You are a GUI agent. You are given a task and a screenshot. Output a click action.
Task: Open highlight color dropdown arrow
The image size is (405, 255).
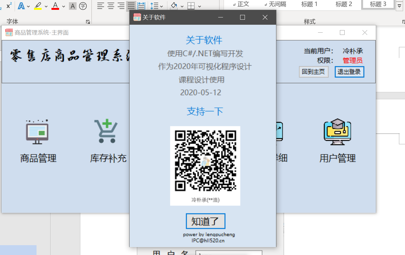(46, 6)
